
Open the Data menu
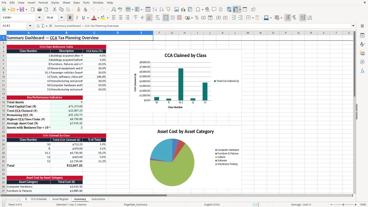(76, 2)
